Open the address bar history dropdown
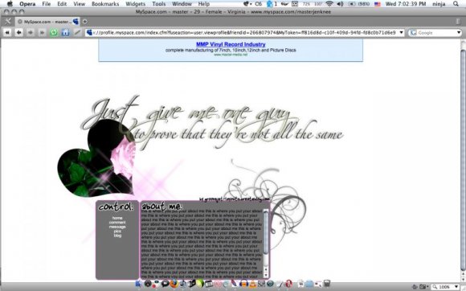Viewport: 466px width, 291px height. click(401, 32)
